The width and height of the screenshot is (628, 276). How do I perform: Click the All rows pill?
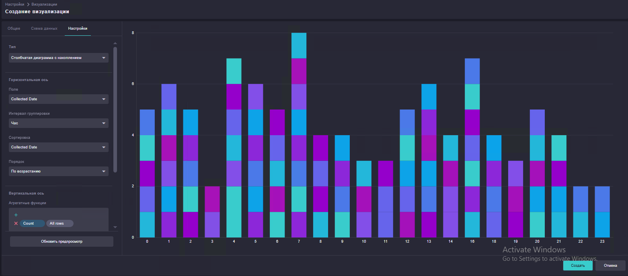60,223
